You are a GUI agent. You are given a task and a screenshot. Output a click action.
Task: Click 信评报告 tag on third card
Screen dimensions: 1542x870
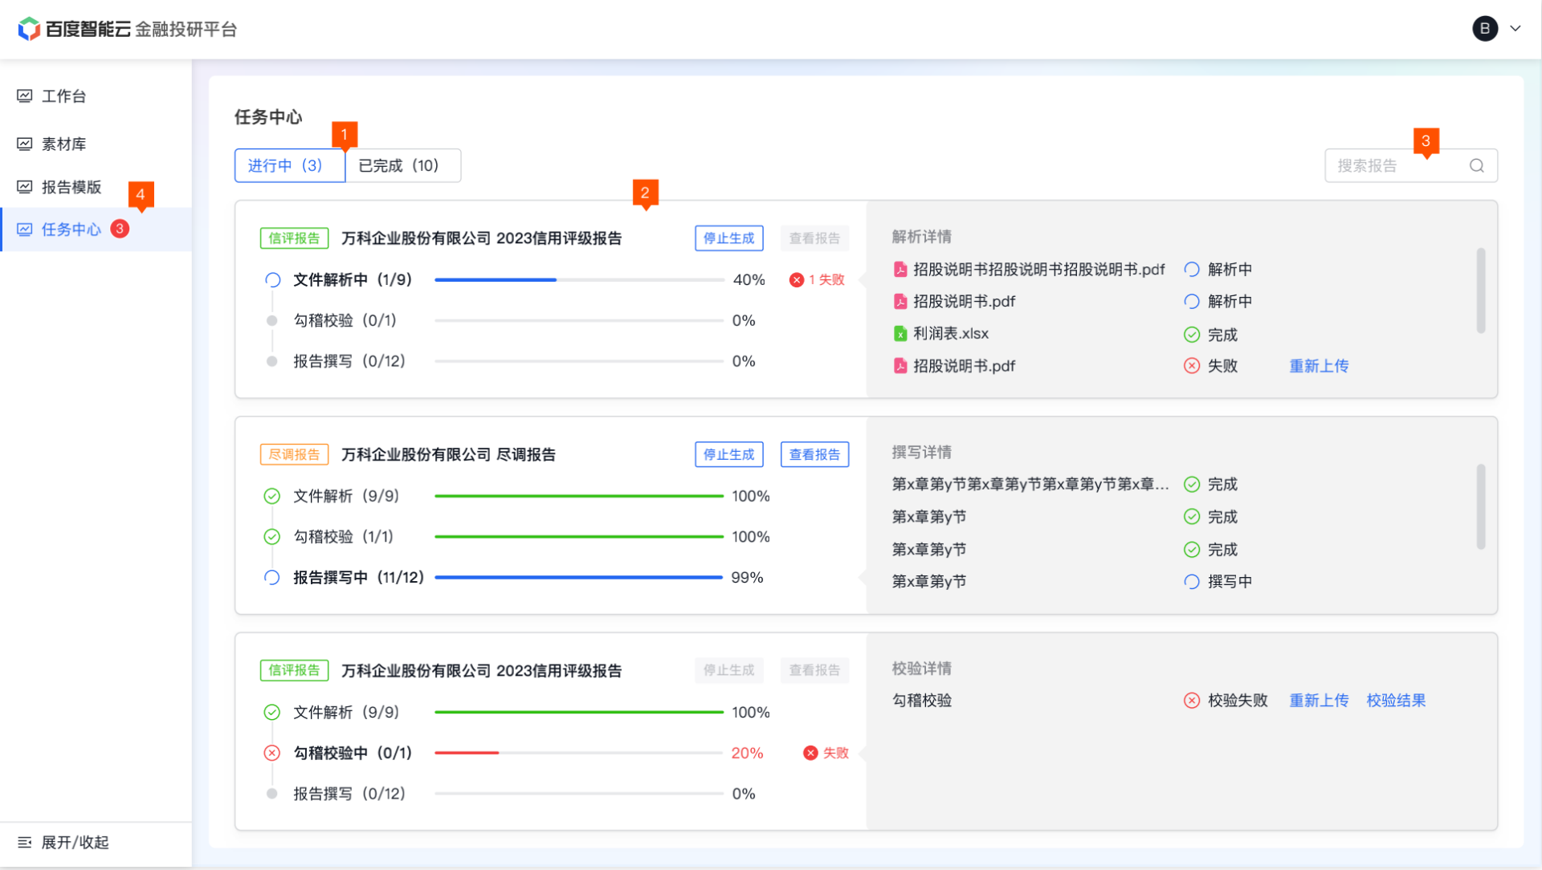[x=294, y=670]
